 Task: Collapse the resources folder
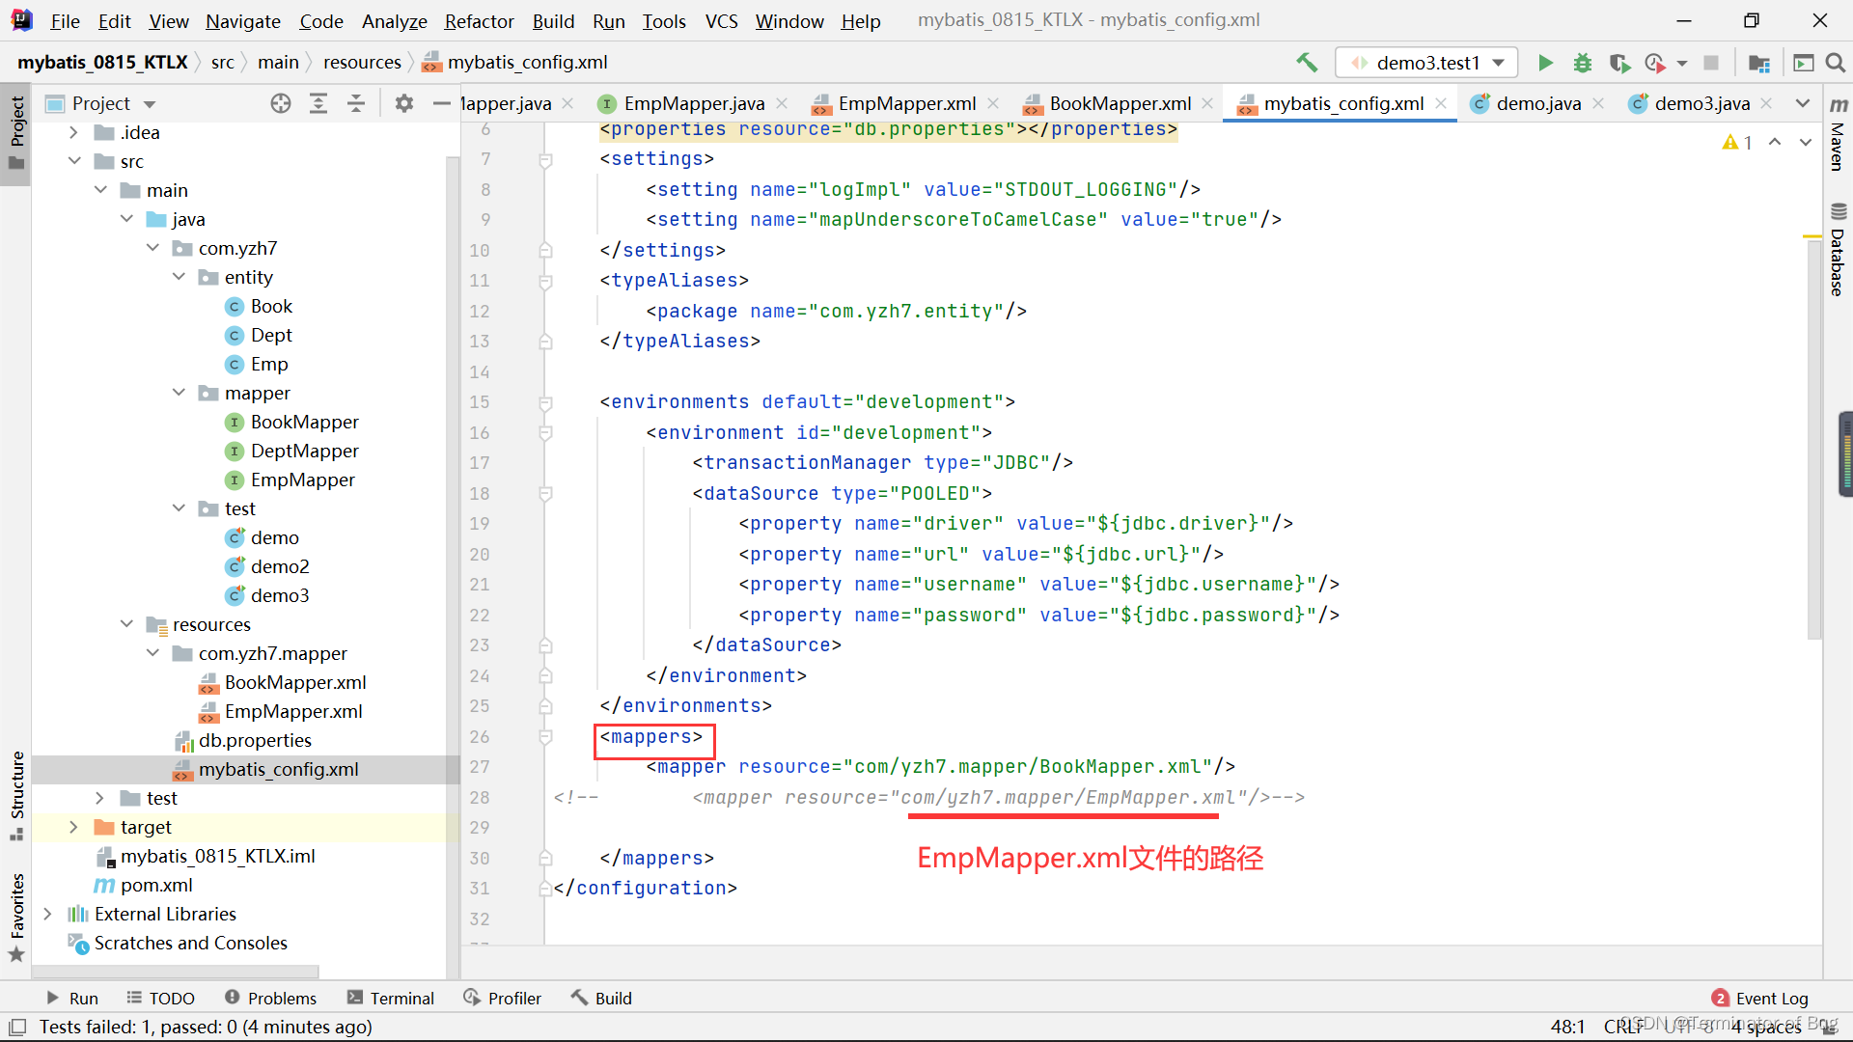pos(126,624)
